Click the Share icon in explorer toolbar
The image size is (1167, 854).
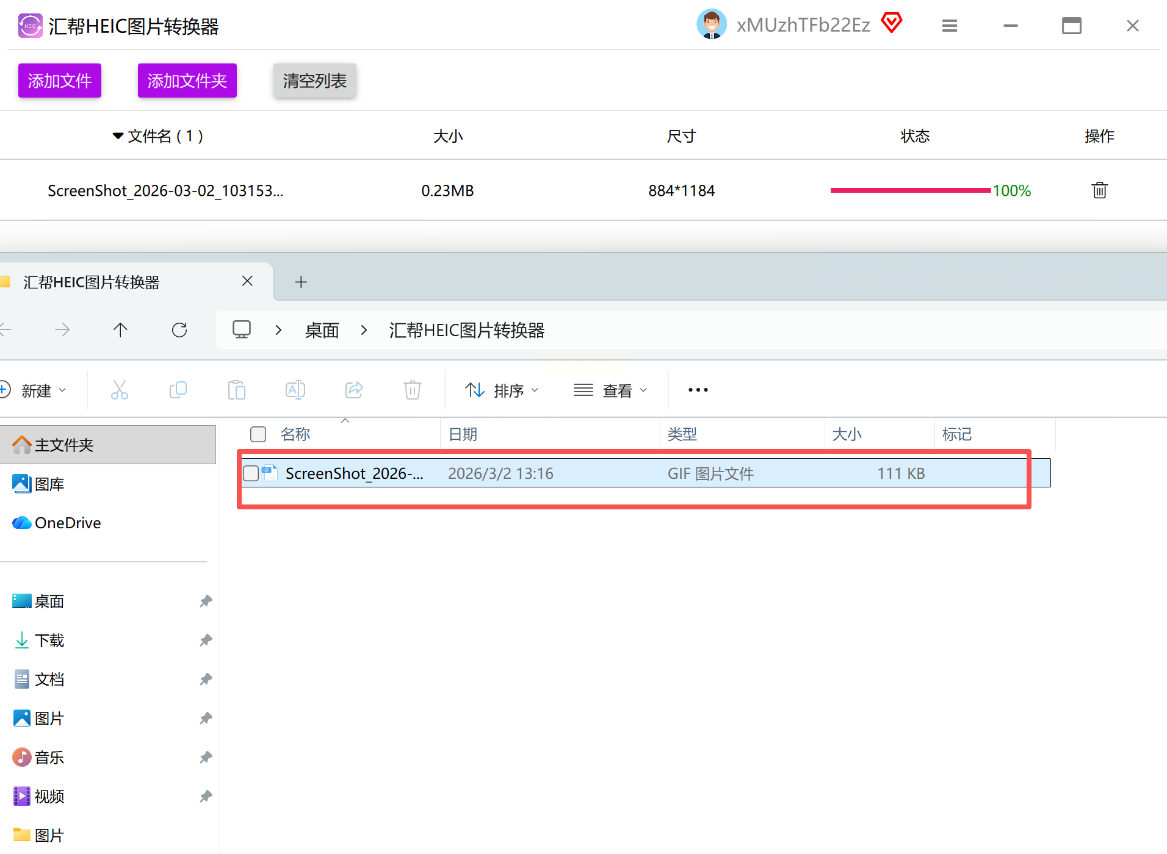coord(354,390)
